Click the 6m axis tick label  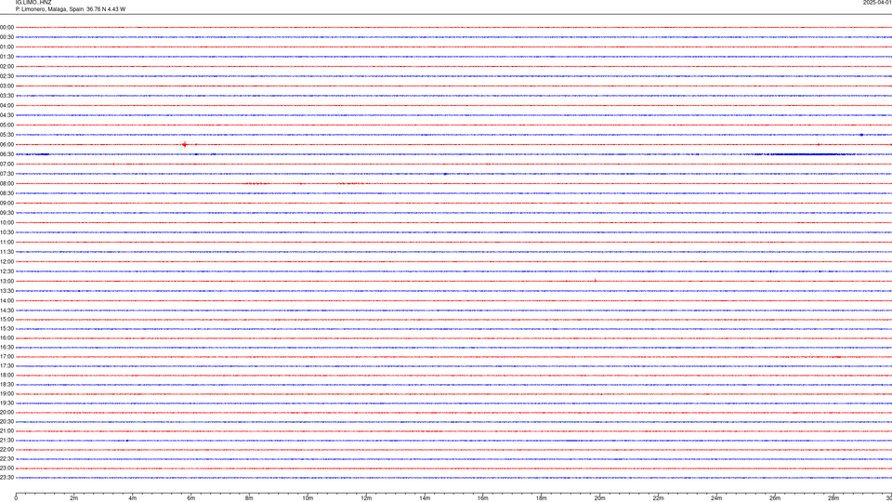coord(191,498)
